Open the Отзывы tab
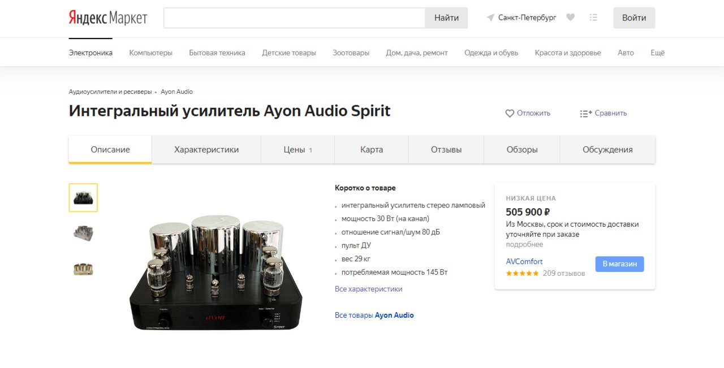Screen dimensions: 724x368 point(446,150)
